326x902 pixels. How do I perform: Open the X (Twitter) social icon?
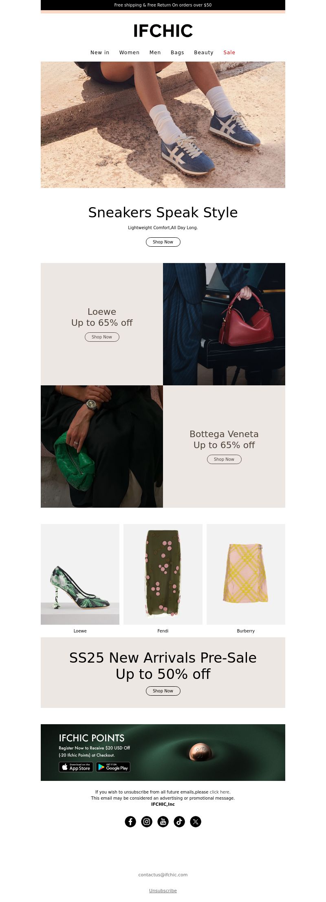[x=196, y=822]
